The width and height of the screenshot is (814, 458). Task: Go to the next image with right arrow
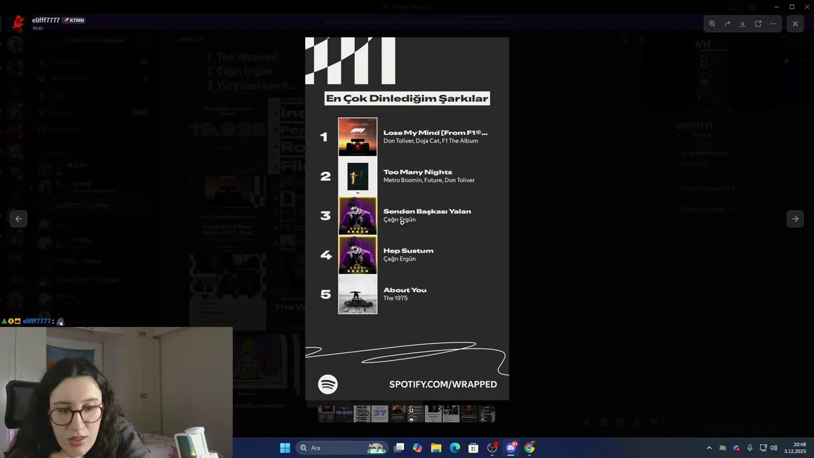(x=795, y=218)
